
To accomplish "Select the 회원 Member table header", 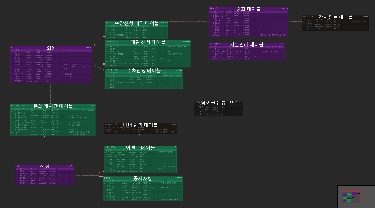I will (51, 48).
